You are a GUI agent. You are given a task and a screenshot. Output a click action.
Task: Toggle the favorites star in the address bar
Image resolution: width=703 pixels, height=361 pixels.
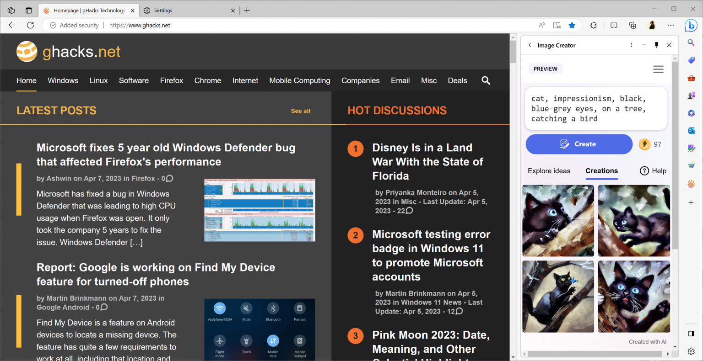[572, 25]
